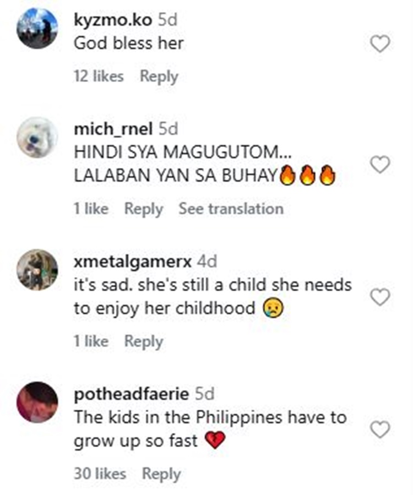Viewport: 413px width, 495px height.
Task: Tap heart icon on mich_rnel's comment
Action: click(x=380, y=165)
